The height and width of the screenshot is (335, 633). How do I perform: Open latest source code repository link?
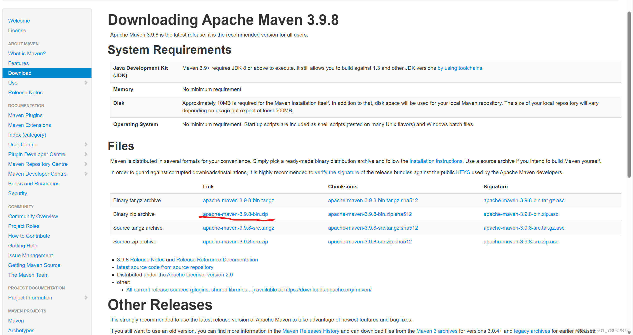pyautogui.click(x=165, y=267)
